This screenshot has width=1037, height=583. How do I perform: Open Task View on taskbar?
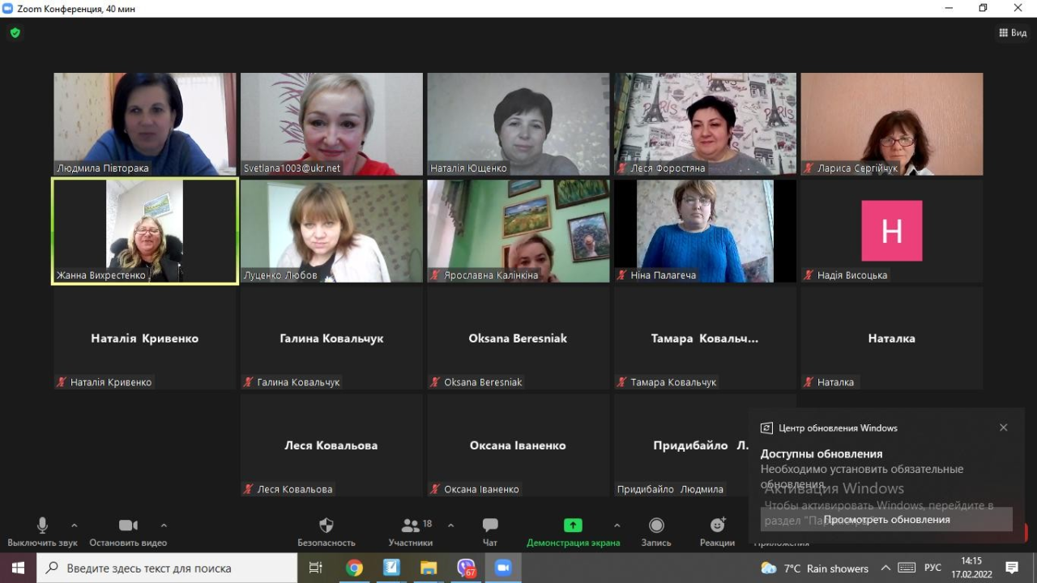click(x=316, y=568)
